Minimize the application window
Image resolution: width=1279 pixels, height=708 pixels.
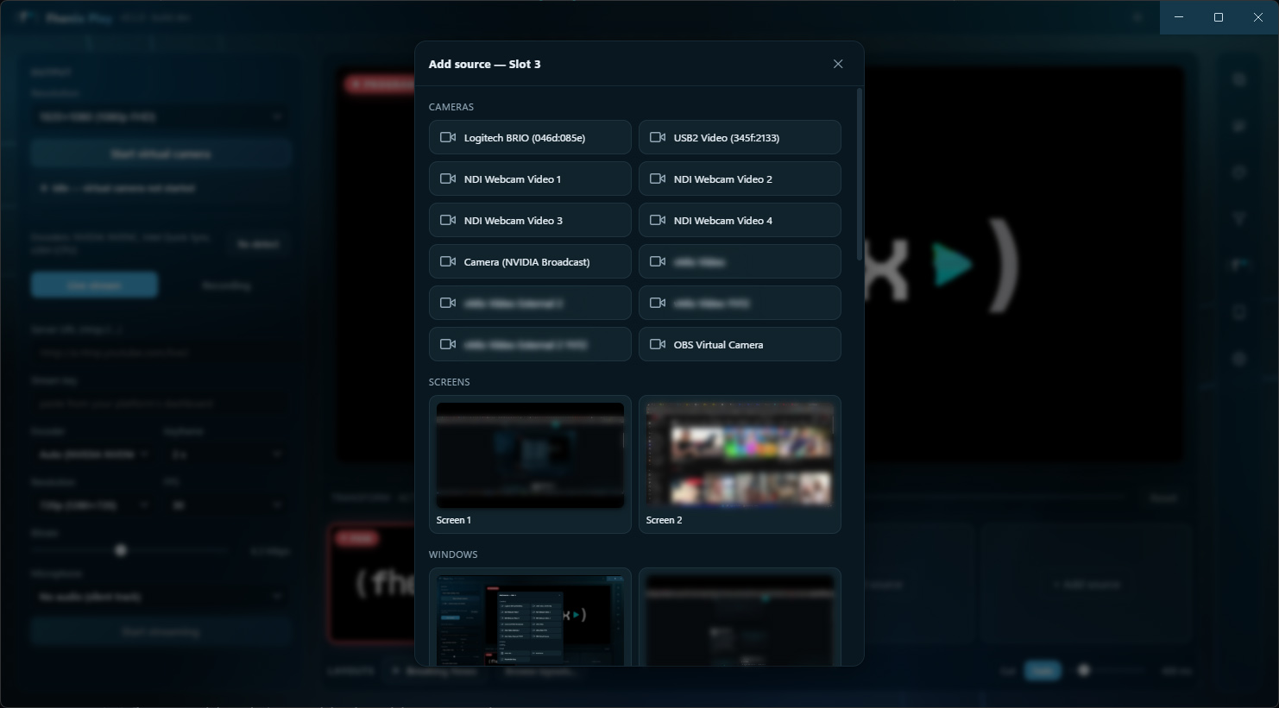(1179, 17)
